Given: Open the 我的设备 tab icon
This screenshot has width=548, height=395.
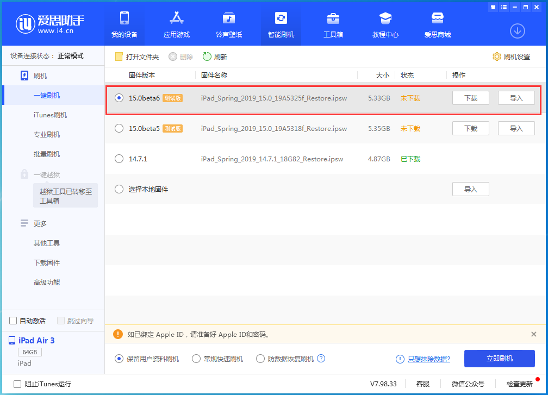Looking at the screenshot, I should 124,18.
